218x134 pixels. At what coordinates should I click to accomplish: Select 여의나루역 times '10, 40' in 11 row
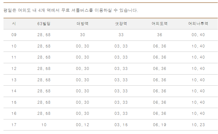point(198,57)
